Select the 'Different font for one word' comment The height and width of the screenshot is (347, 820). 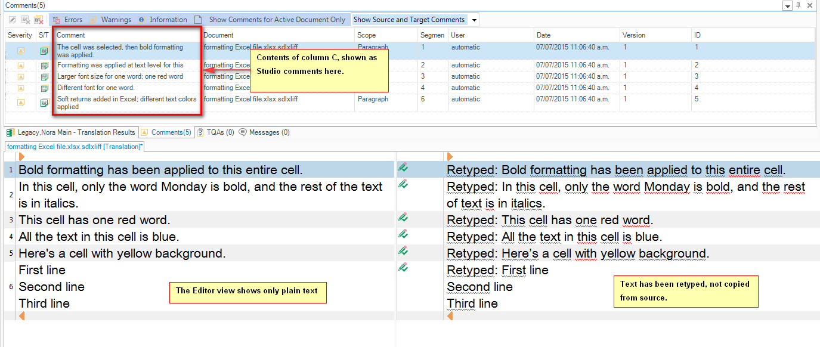(x=96, y=88)
